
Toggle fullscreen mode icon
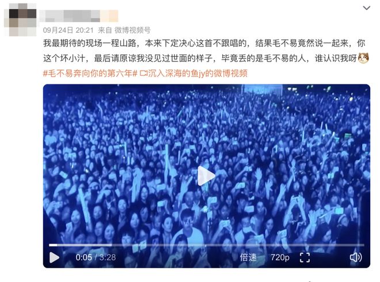(305, 257)
